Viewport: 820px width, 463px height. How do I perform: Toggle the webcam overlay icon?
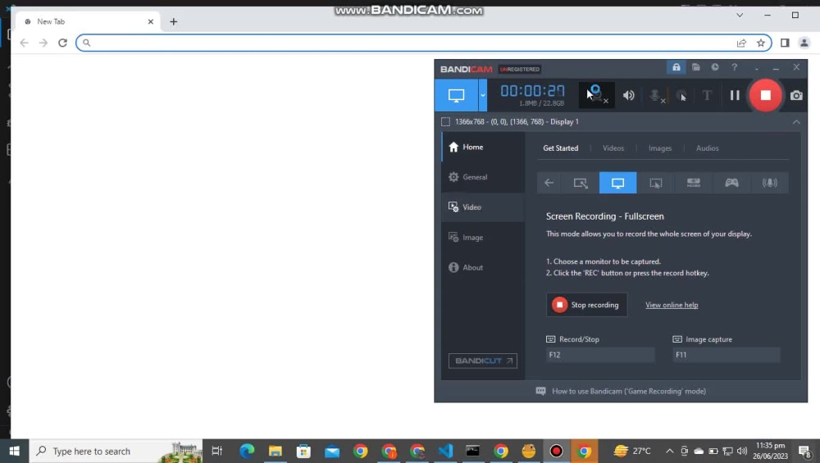[x=596, y=95]
